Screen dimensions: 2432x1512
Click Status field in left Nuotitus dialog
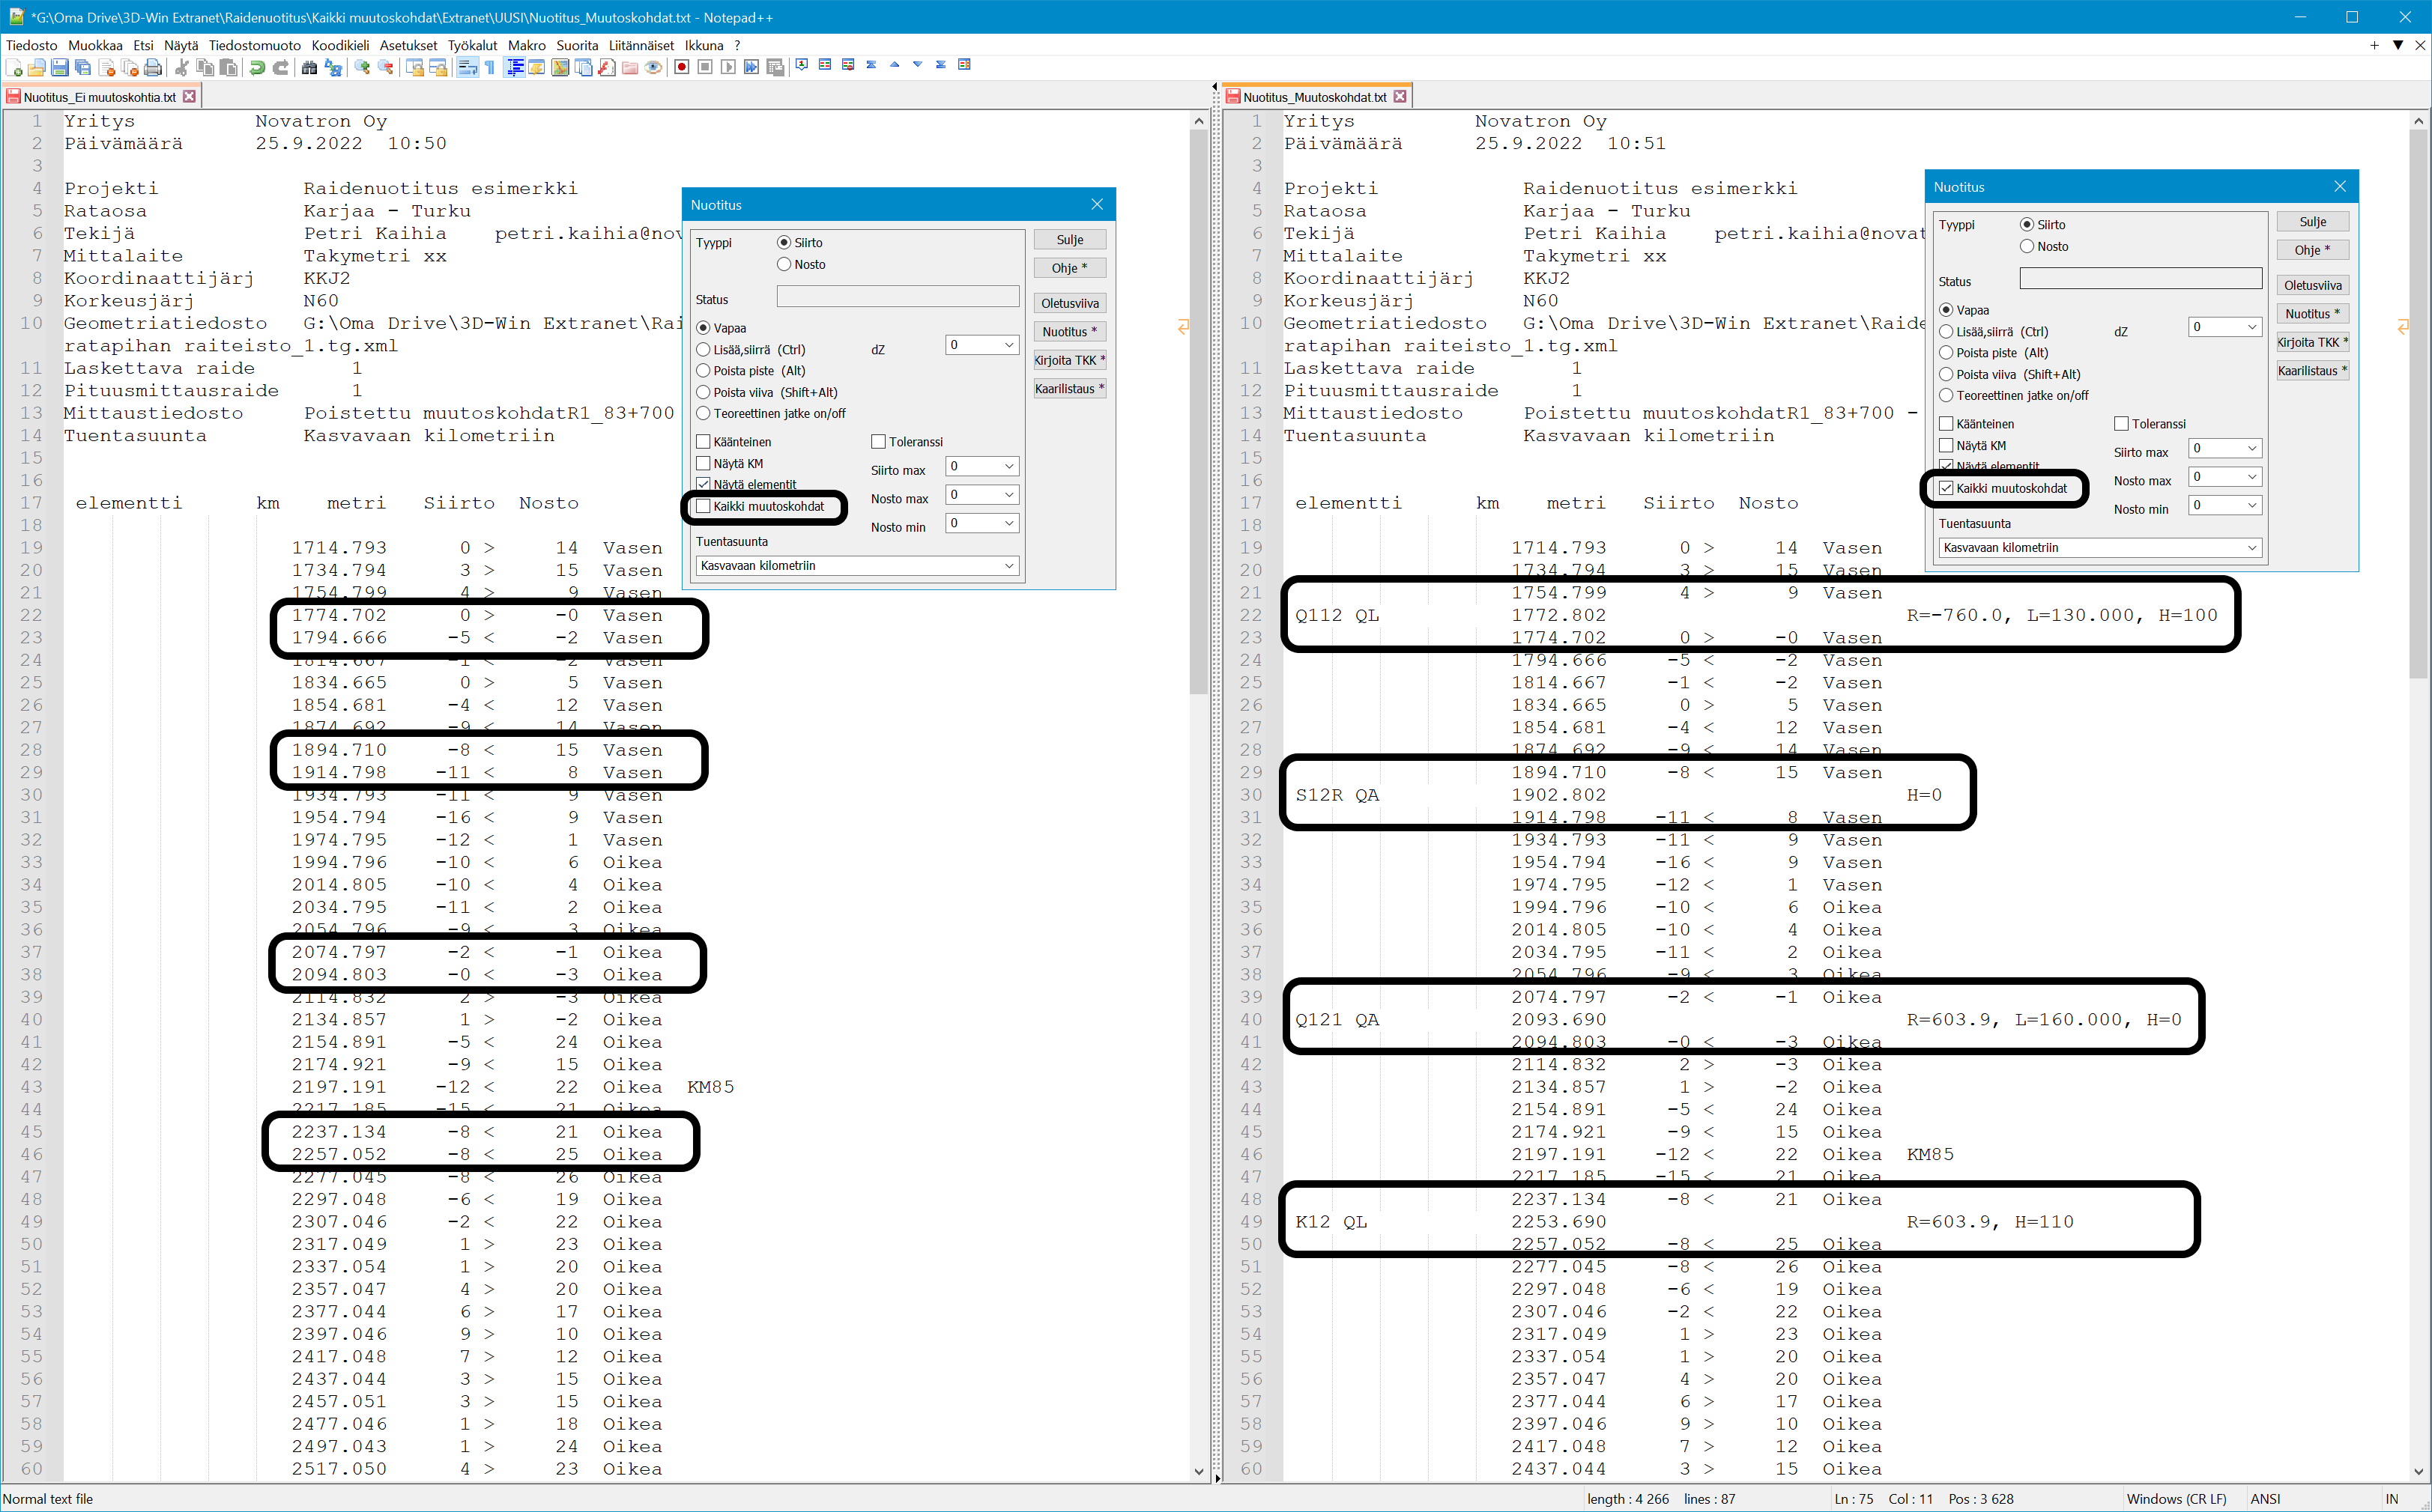(x=898, y=297)
